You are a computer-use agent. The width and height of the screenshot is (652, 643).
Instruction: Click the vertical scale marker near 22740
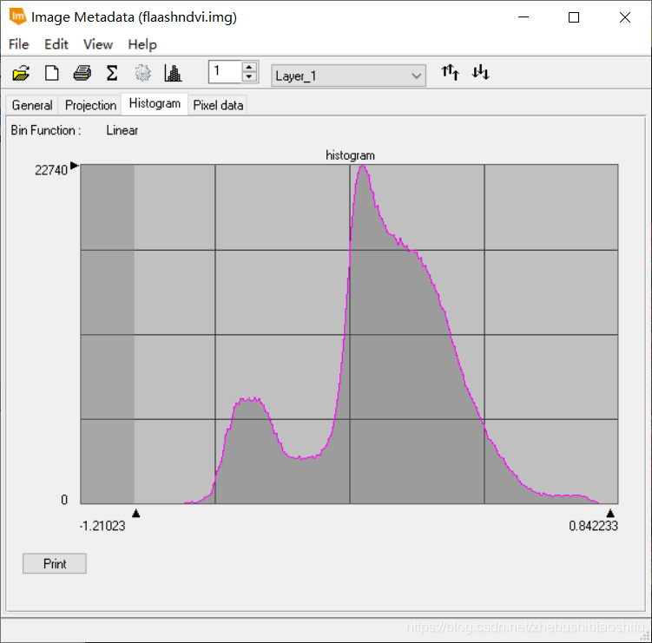pos(75,166)
